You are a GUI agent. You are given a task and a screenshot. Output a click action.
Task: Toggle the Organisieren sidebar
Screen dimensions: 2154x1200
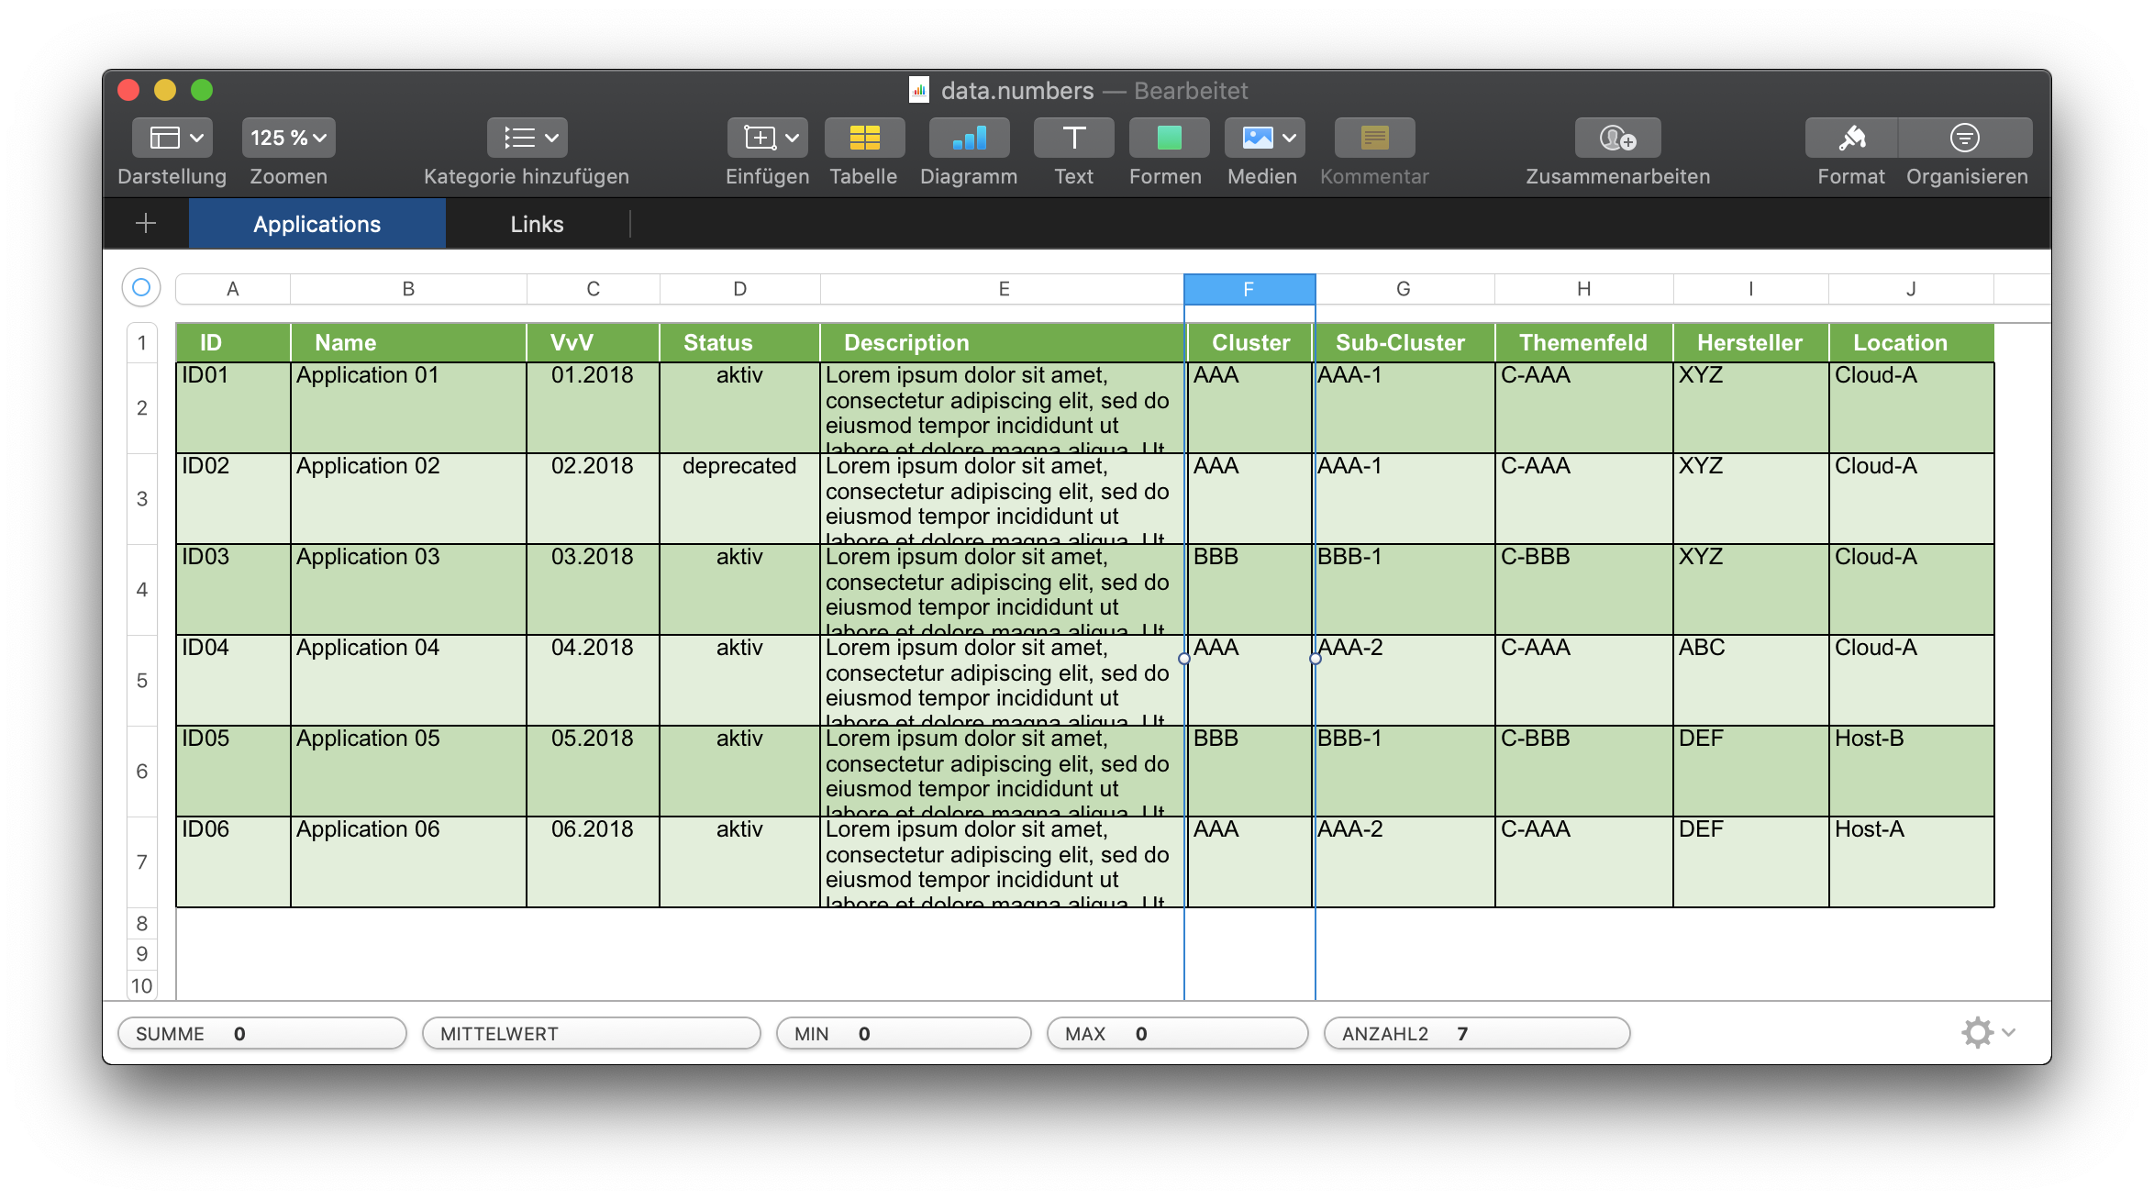(x=1965, y=139)
